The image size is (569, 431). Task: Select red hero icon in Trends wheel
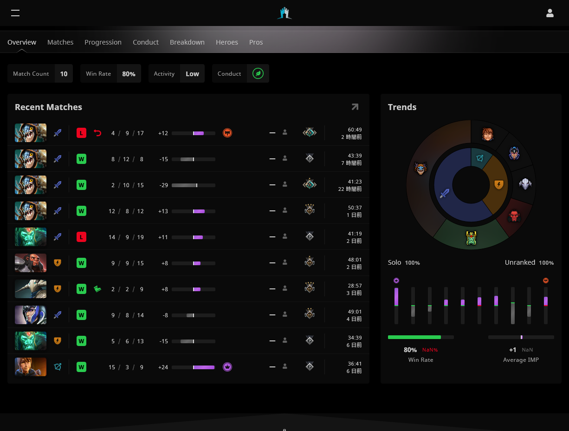point(514,216)
